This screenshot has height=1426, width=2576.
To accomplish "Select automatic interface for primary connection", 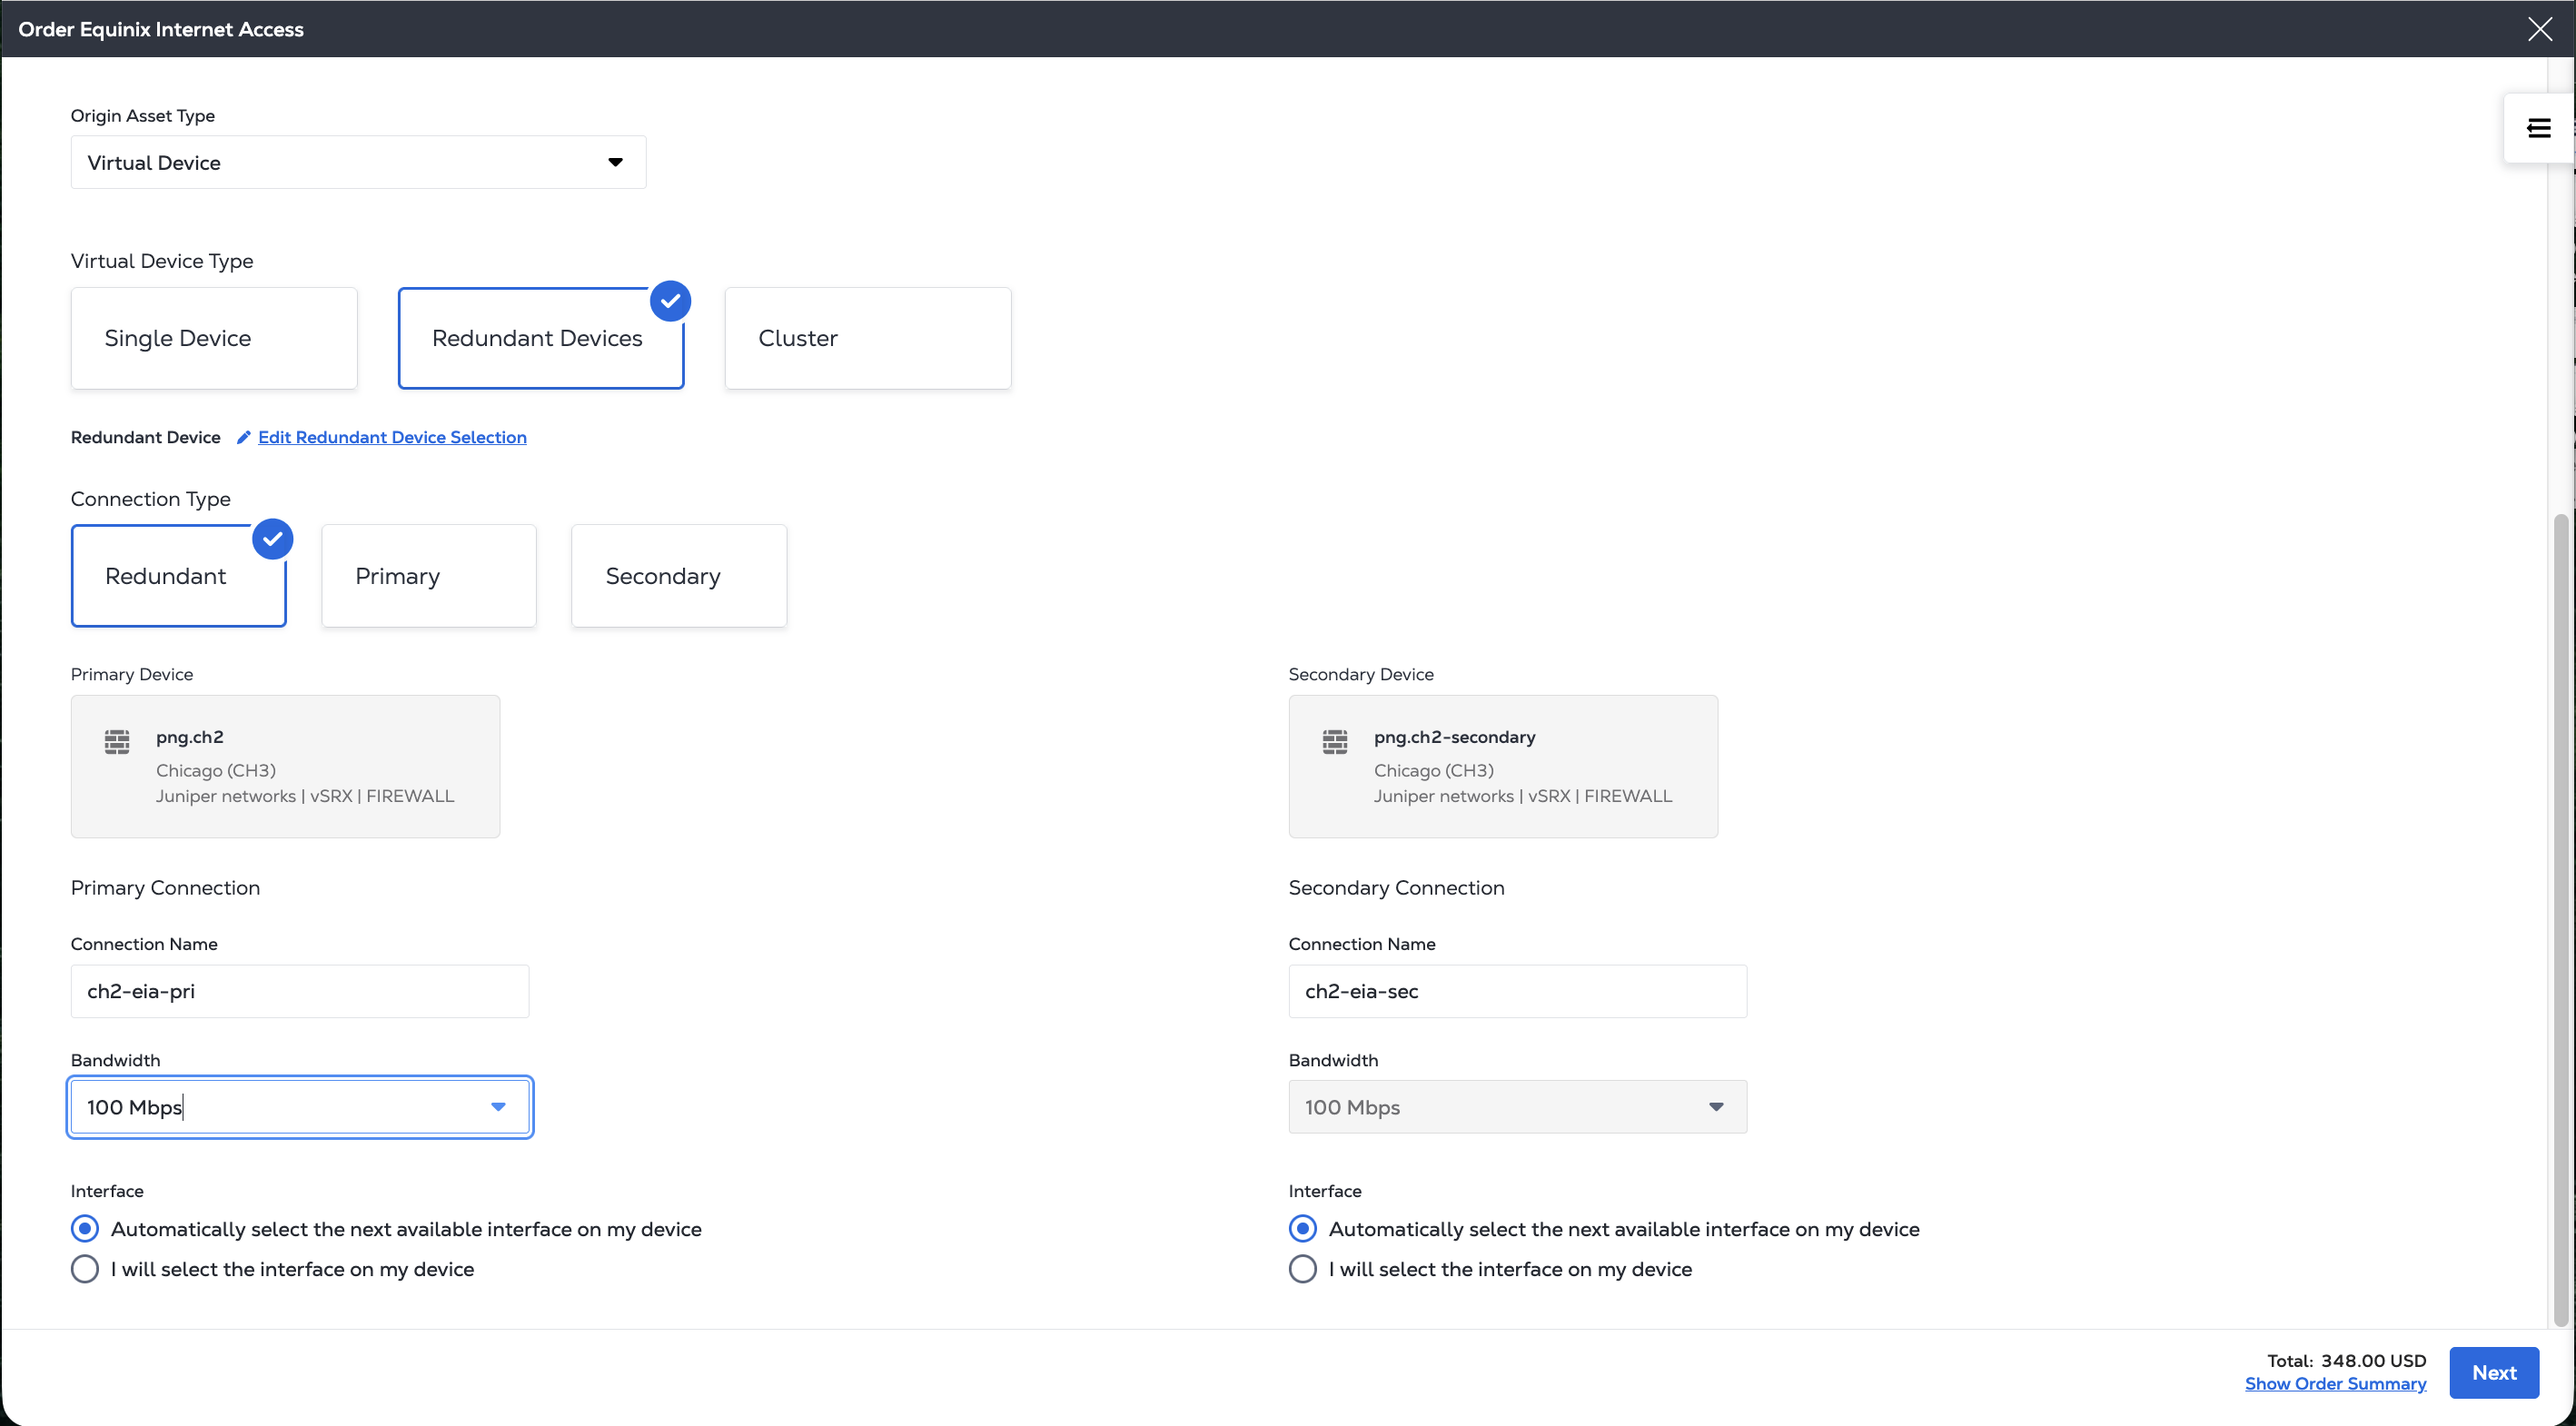I will pyautogui.click(x=85, y=1228).
